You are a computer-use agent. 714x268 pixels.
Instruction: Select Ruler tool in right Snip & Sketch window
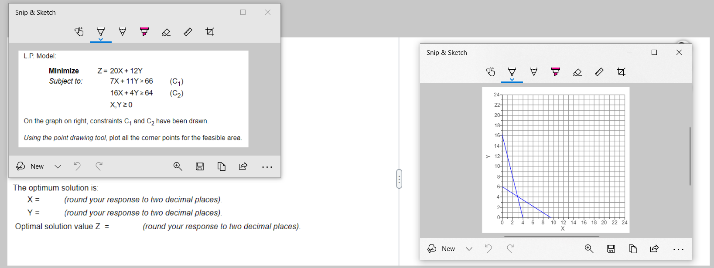[599, 72]
